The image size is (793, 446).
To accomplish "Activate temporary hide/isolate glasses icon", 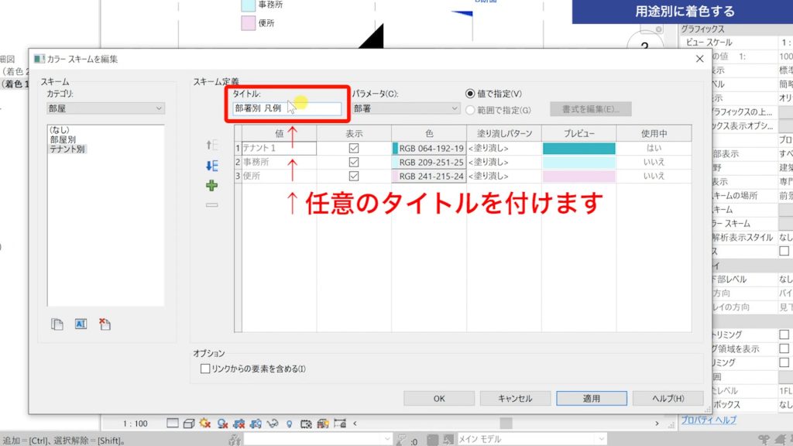I will (x=273, y=423).
